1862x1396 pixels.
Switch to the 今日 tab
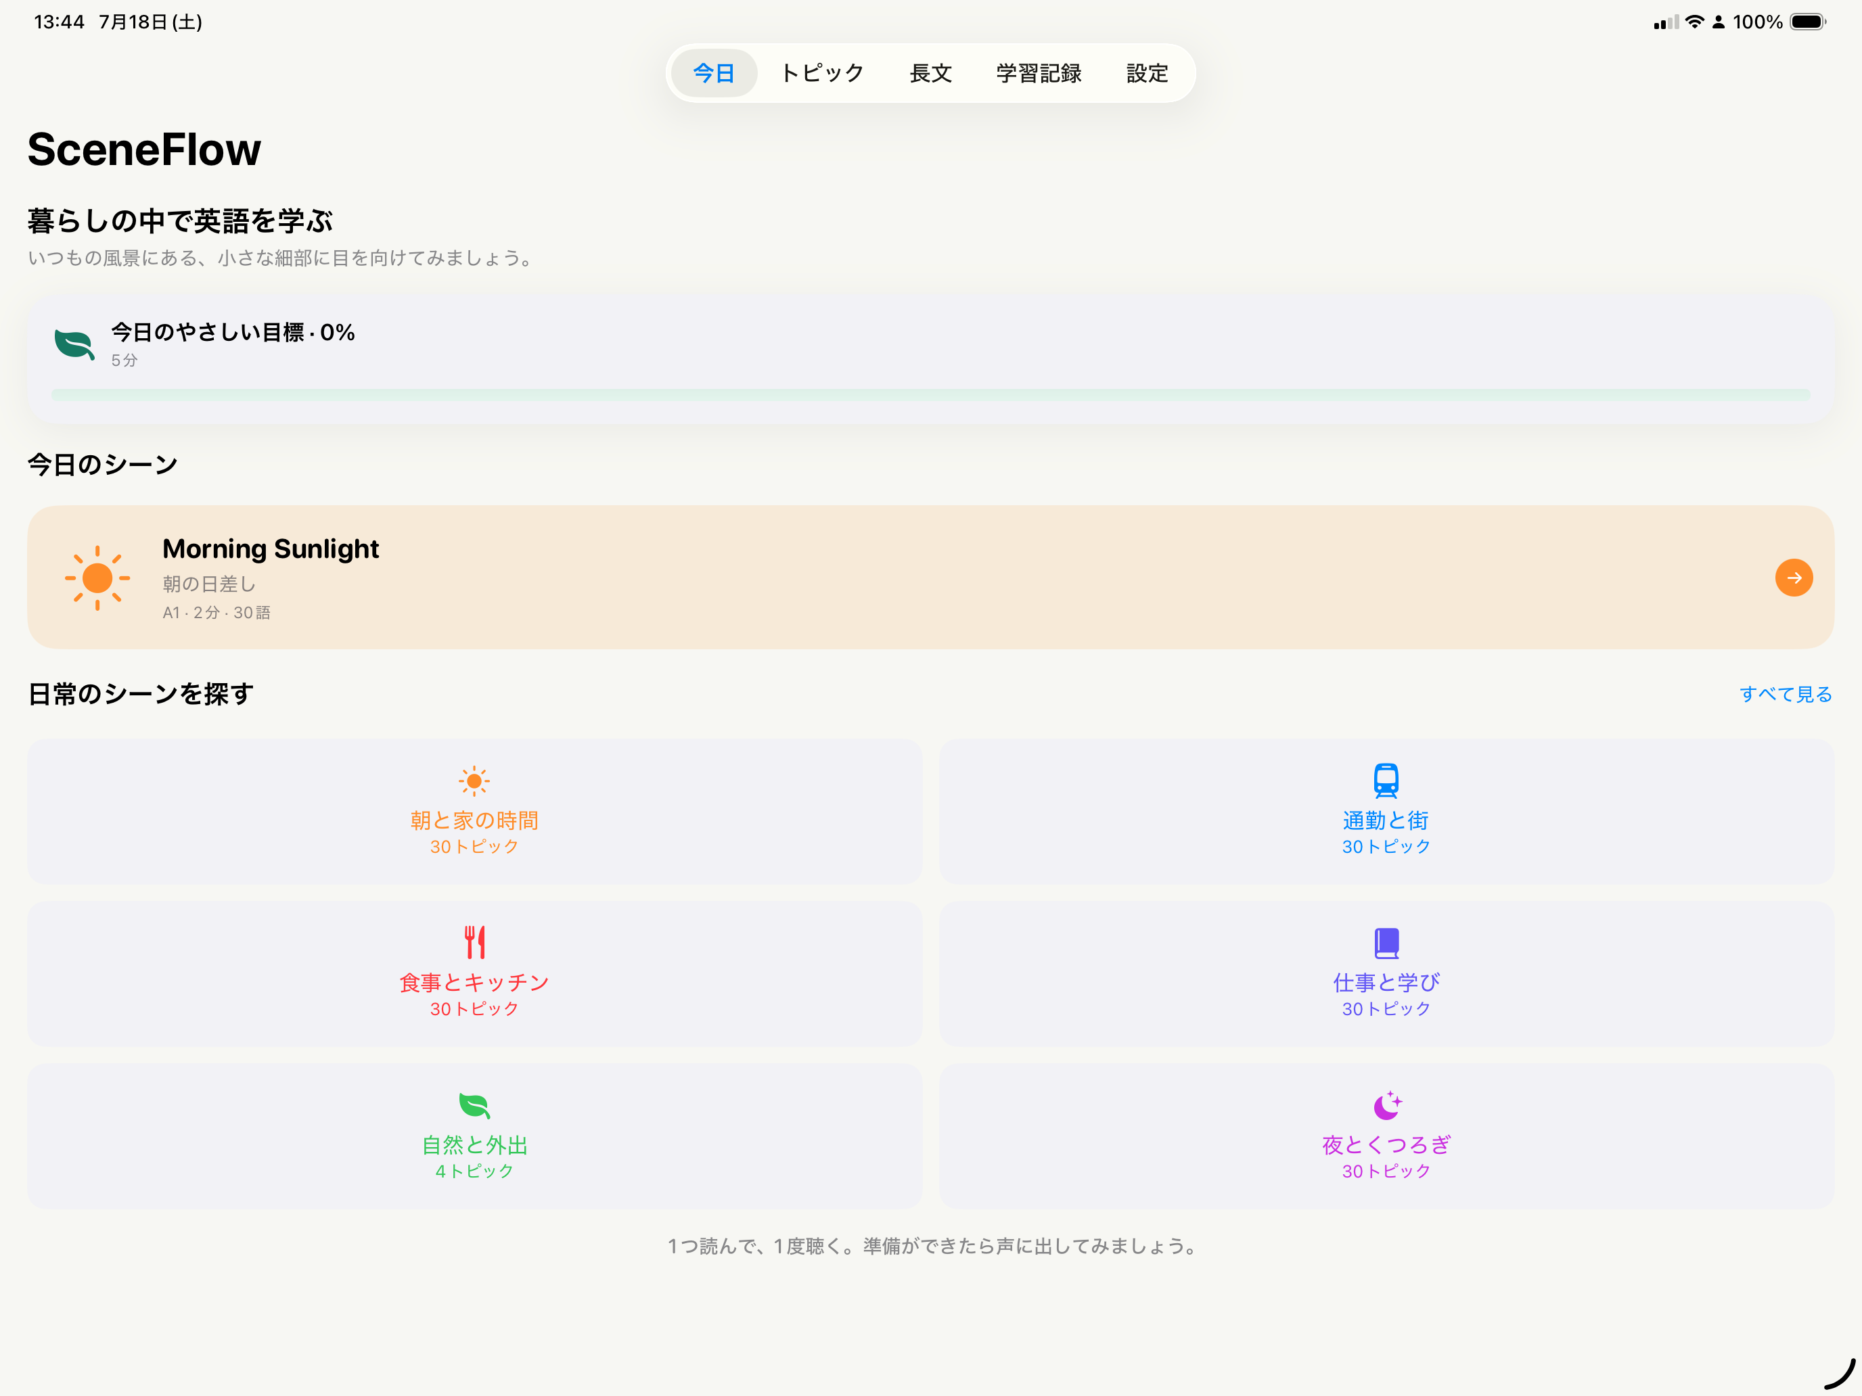click(x=714, y=73)
